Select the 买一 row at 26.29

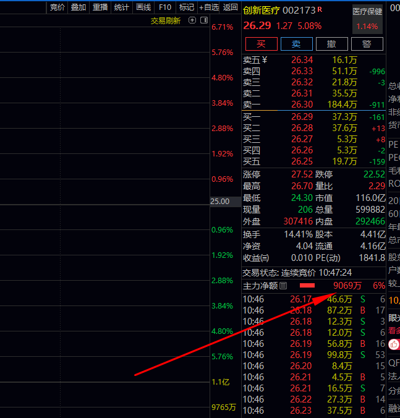coord(313,117)
